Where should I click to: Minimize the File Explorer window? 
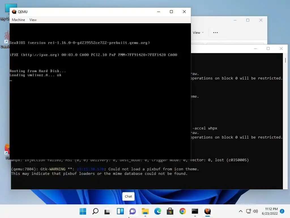pos(235,20)
